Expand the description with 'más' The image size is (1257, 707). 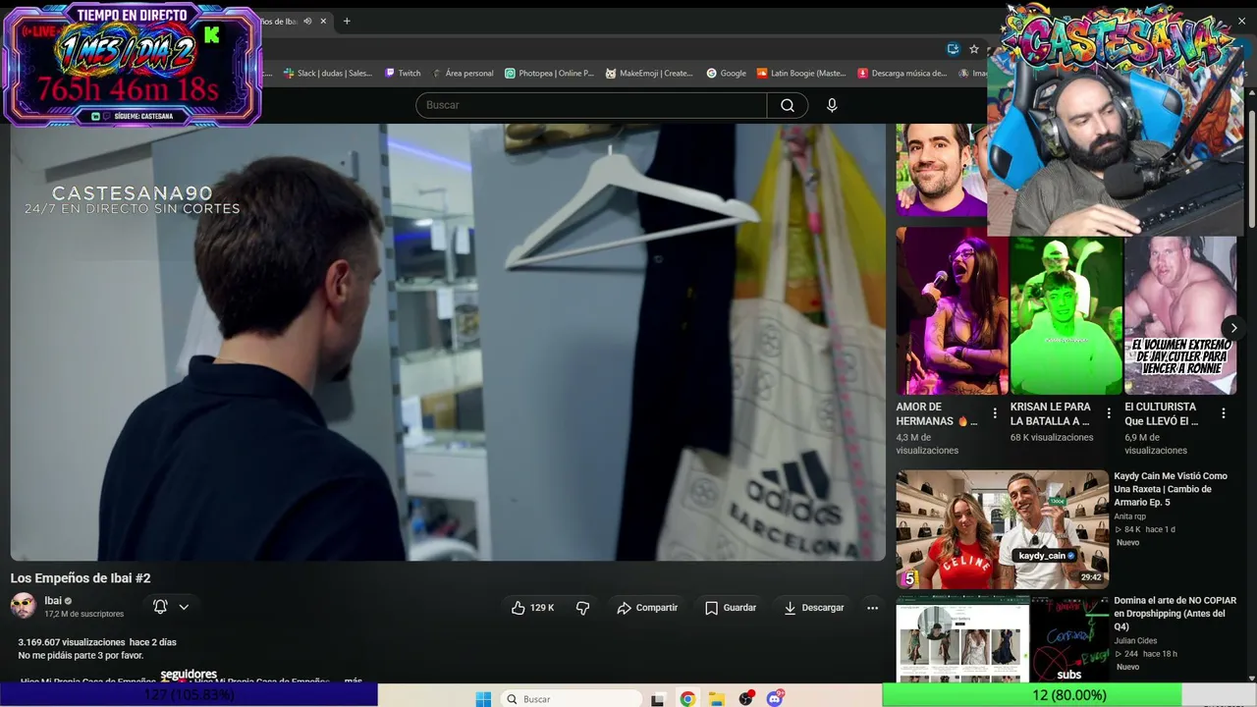pyautogui.click(x=354, y=680)
